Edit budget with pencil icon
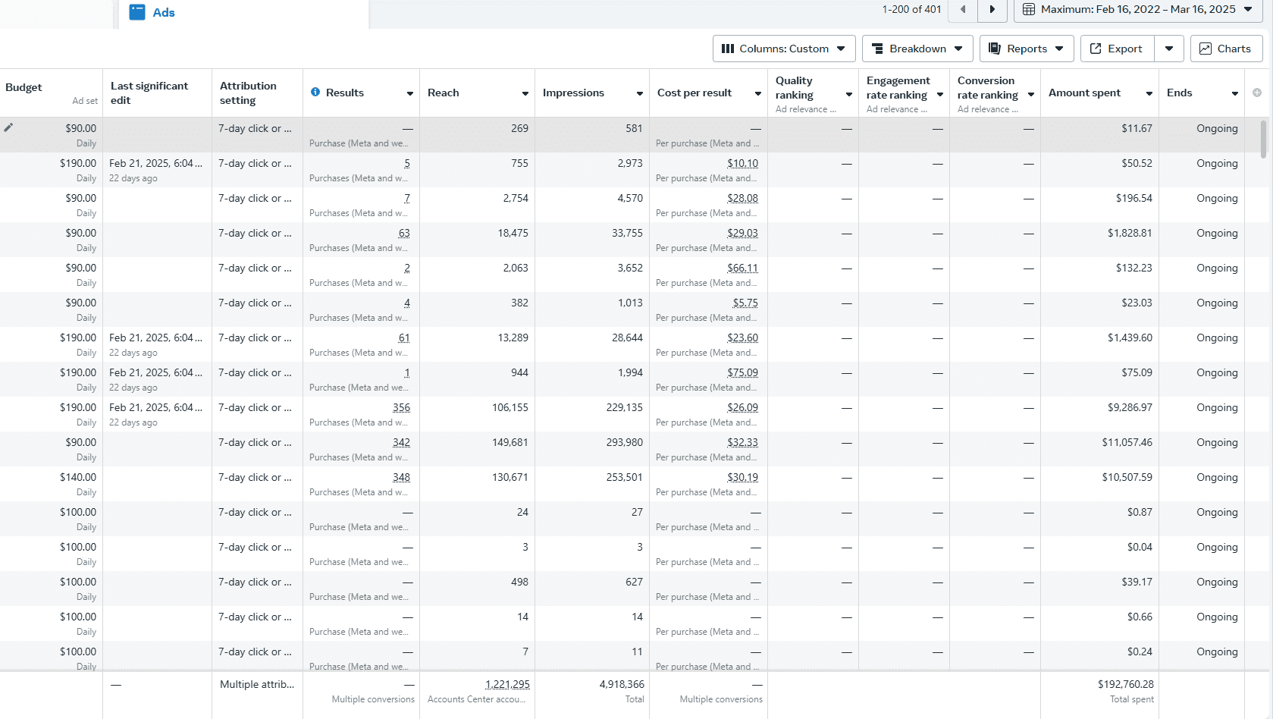1273x719 pixels. pyautogui.click(x=8, y=127)
